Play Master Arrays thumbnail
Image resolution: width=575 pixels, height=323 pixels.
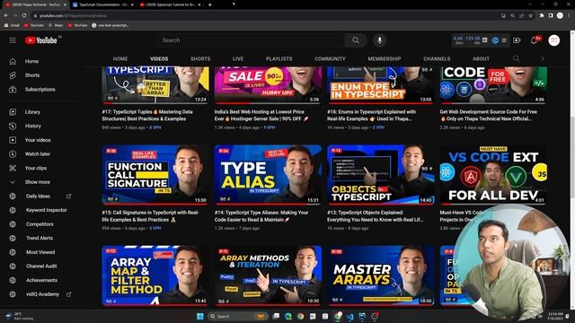click(x=381, y=275)
